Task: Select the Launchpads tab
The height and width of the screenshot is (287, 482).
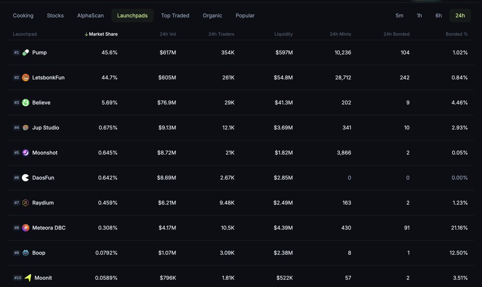Action: [x=133, y=16]
